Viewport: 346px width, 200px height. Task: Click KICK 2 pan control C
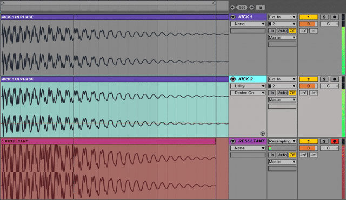(329, 86)
